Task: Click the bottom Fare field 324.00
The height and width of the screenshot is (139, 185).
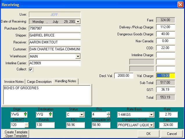Action: (x=168, y=125)
